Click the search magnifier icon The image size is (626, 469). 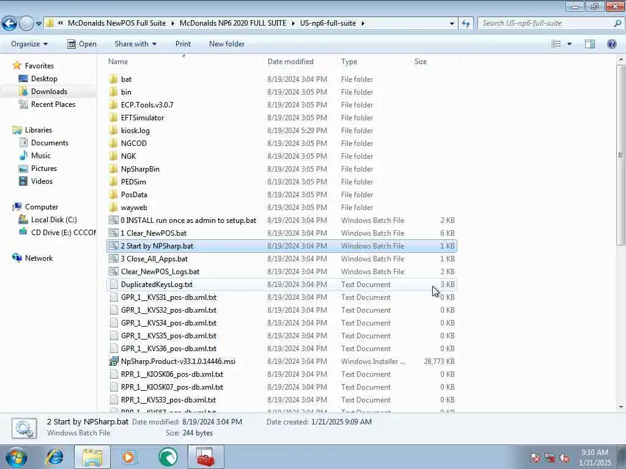tap(617, 23)
